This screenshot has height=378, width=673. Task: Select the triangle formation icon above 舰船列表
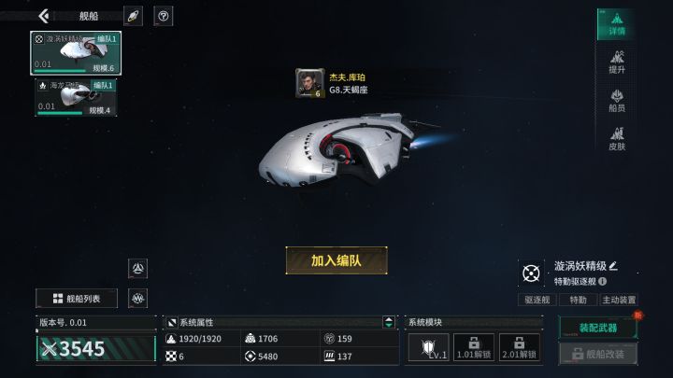pyautogui.click(x=137, y=268)
